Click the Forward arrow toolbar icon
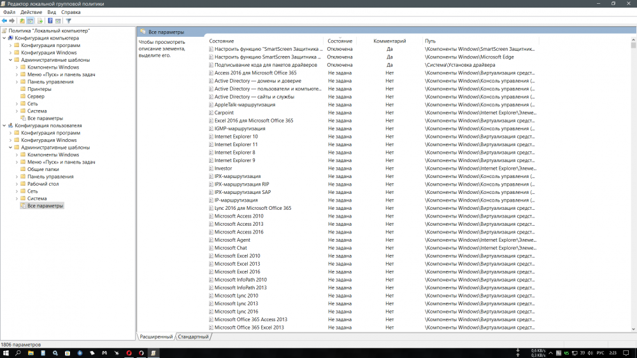Screen dimensions: 637x358 (11, 21)
